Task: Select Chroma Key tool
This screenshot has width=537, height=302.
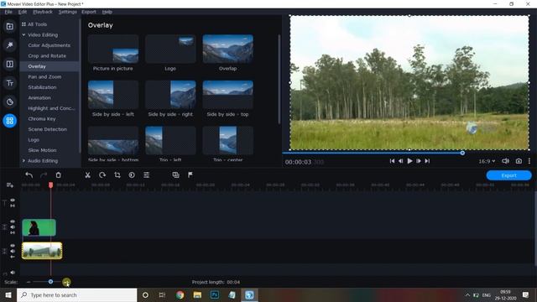Action: pos(42,119)
